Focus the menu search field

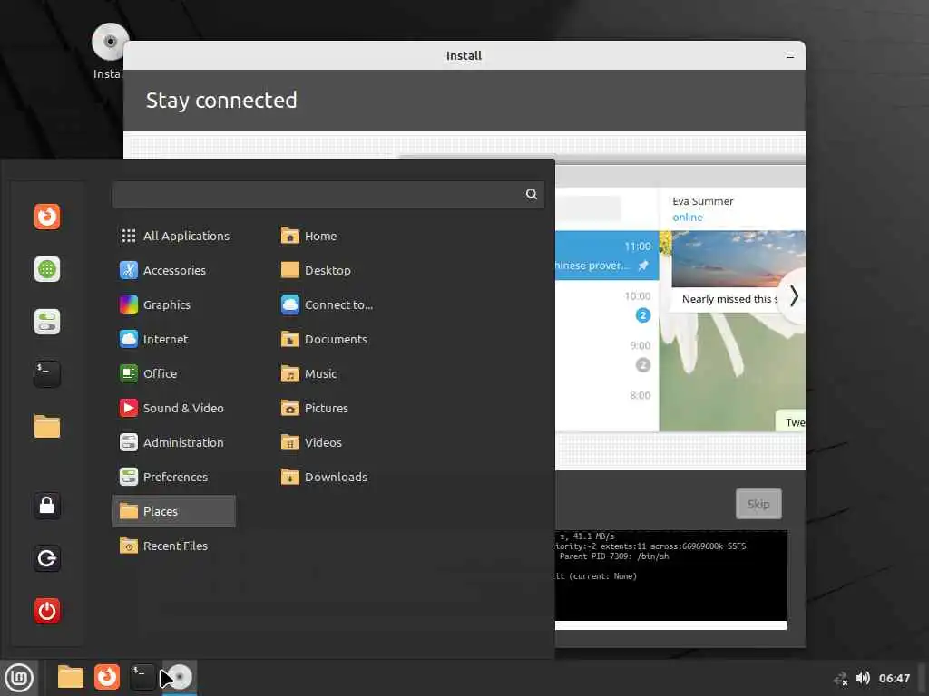(328, 194)
